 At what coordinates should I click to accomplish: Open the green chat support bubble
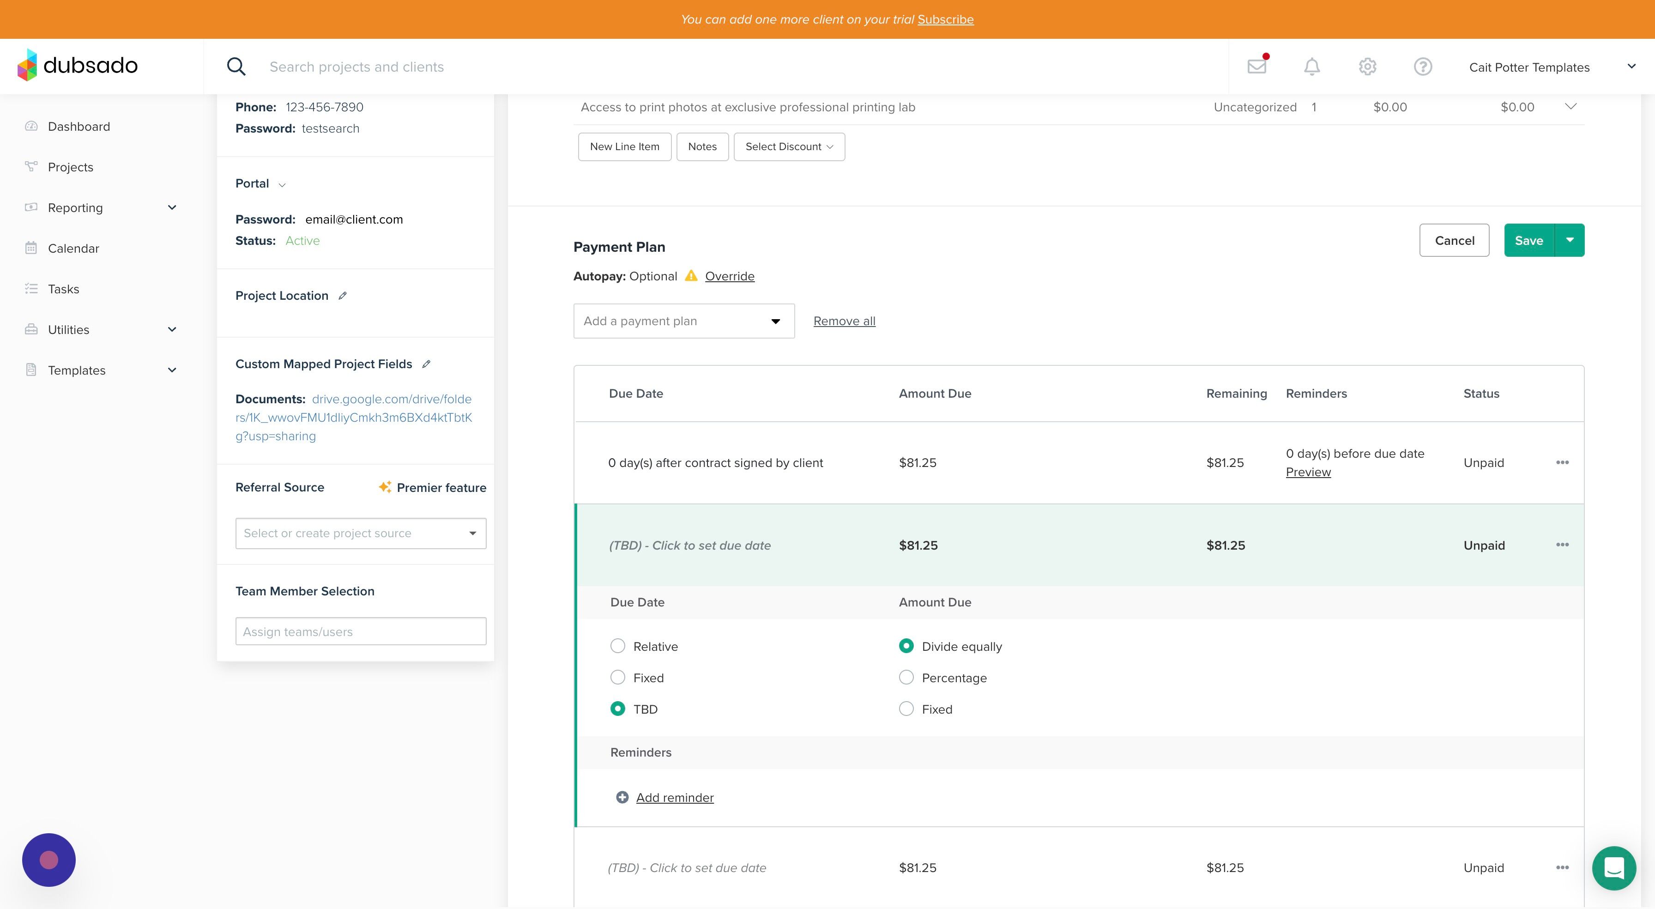(x=1613, y=868)
